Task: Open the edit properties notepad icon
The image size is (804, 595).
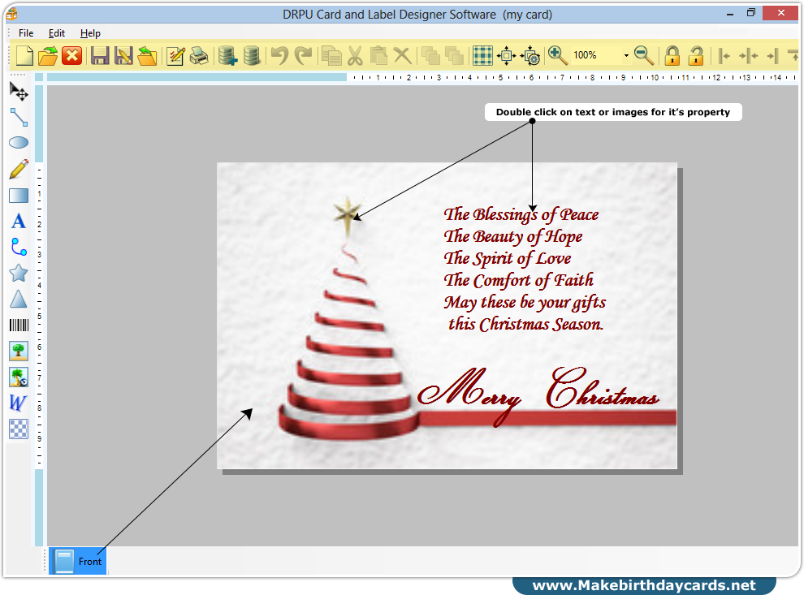Action: (x=175, y=55)
